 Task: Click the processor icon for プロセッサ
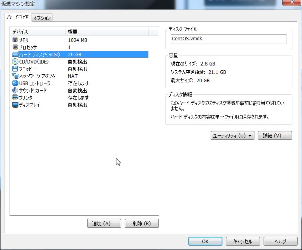[x=15, y=47]
